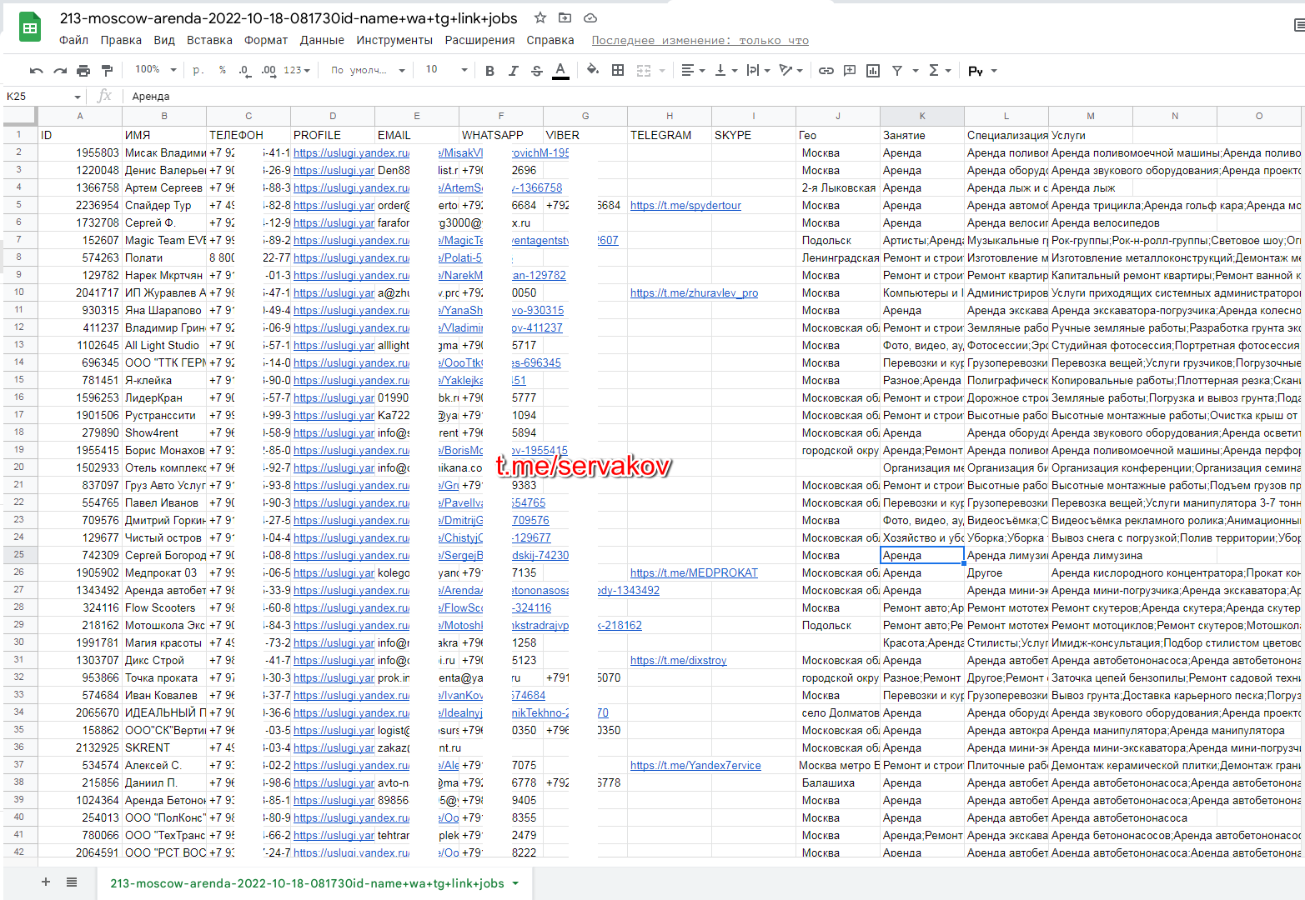Format cells as percent
Viewport: 1305px width, 900px height.
[x=223, y=70]
